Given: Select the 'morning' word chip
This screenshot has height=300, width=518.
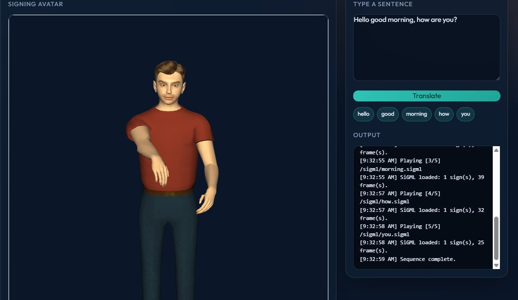Looking at the screenshot, I should [x=416, y=114].
